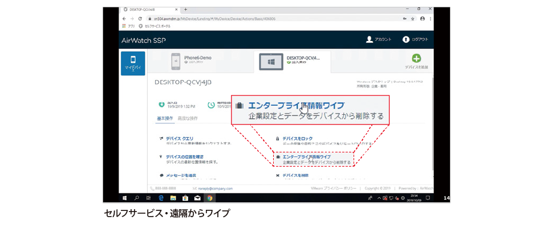Click noreply@company.com email link
This screenshot has width=548, height=228.
(217, 188)
